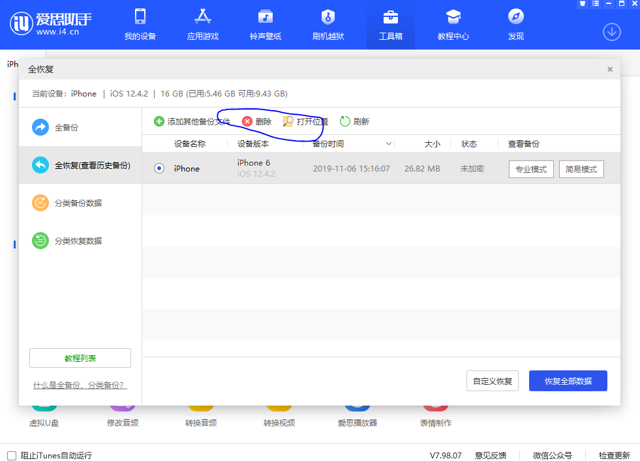Click the red 删除 delete button

(x=257, y=121)
